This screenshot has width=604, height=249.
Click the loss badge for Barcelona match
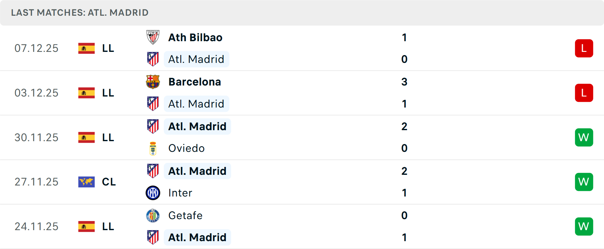pos(584,93)
